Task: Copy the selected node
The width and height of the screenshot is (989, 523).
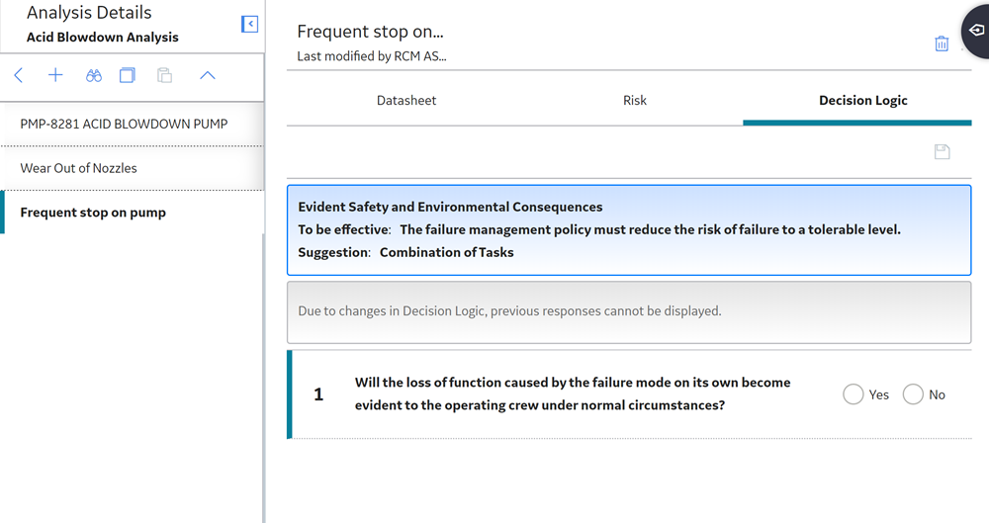Action: (x=128, y=76)
